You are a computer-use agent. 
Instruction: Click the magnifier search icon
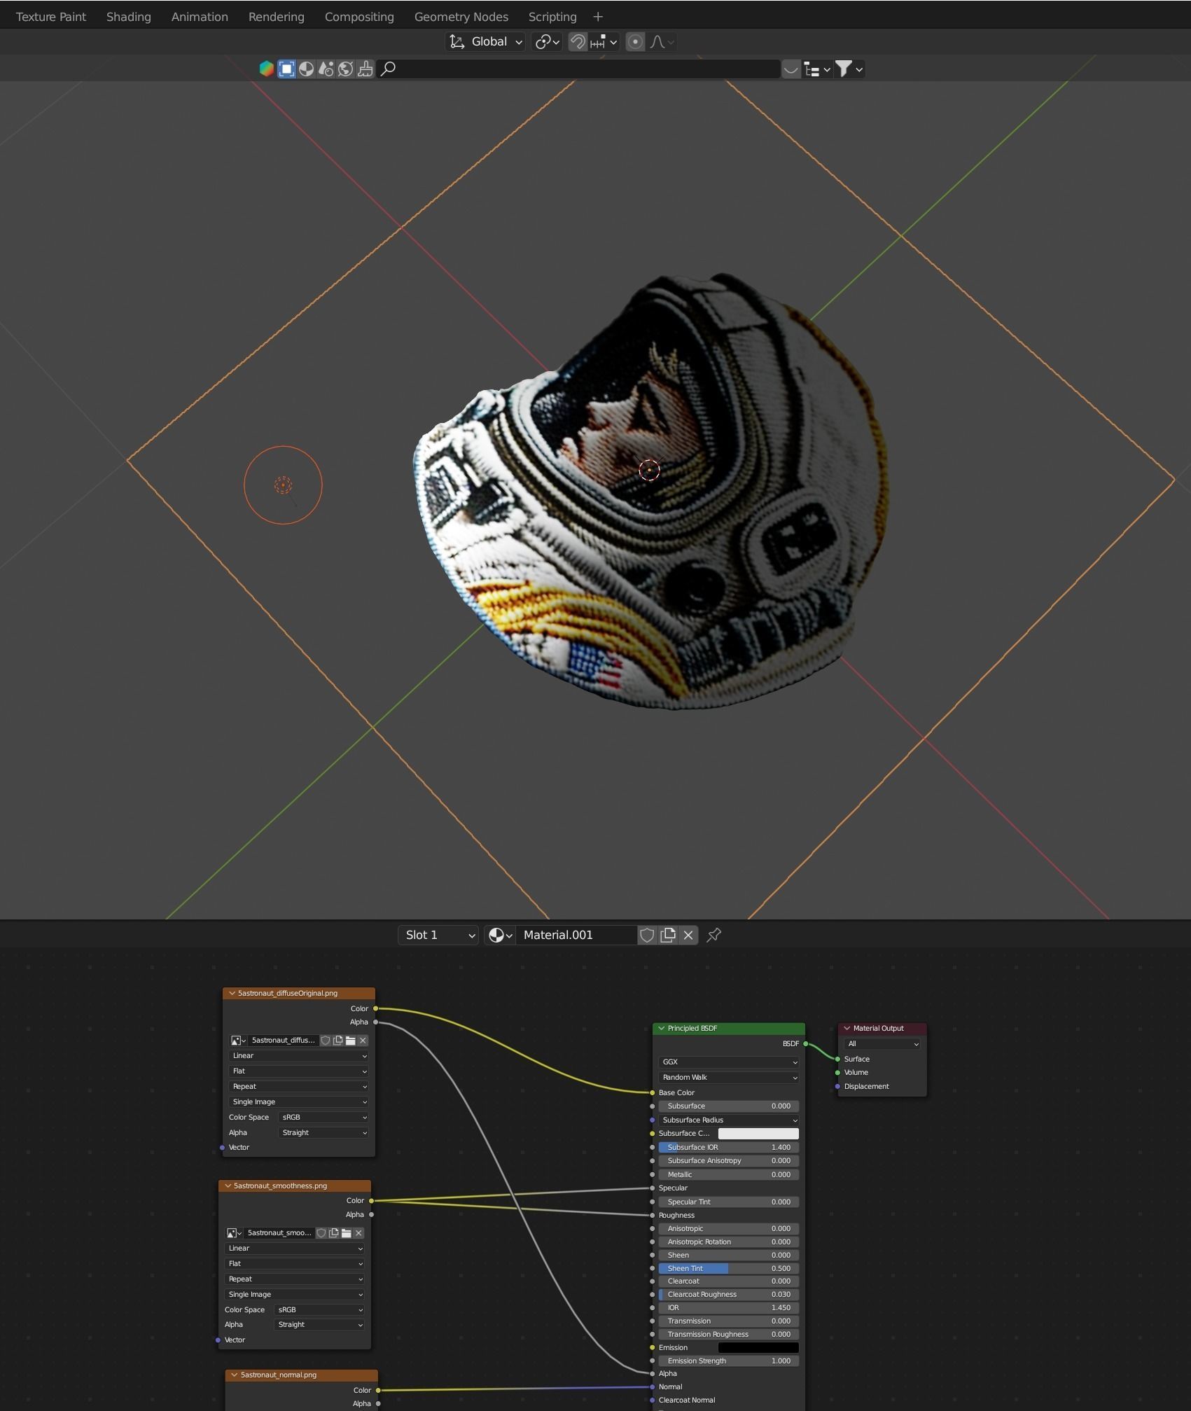[x=388, y=69]
